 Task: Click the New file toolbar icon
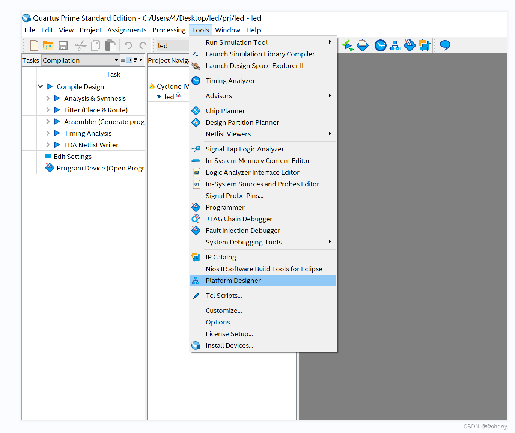coord(34,45)
